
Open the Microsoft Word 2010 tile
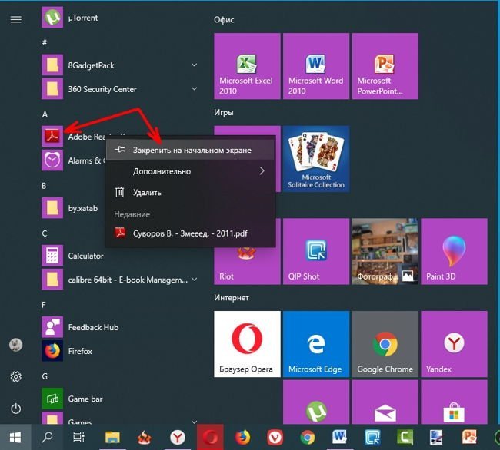(316, 66)
